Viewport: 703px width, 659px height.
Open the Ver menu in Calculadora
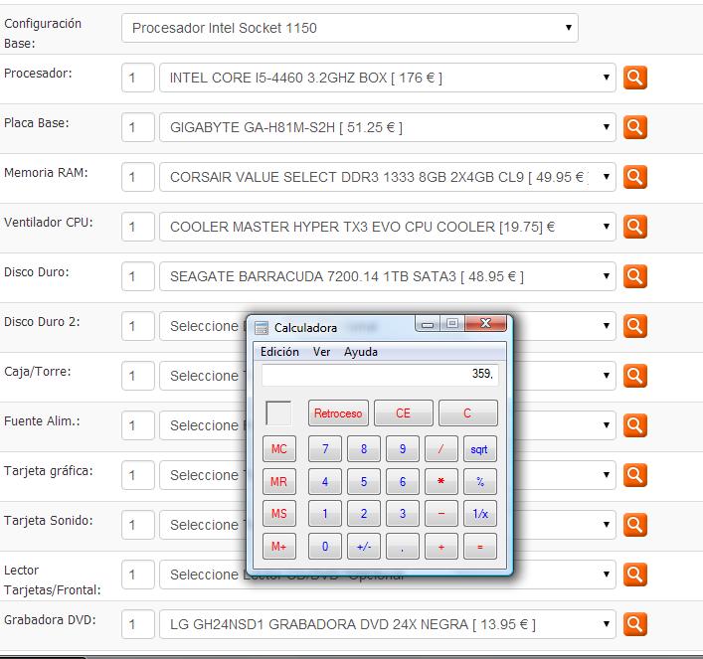pyautogui.click(x=321, y=352)
